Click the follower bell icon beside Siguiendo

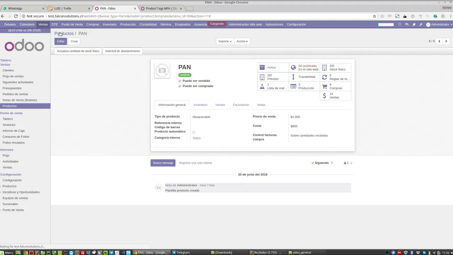click(x=332, y=163)
